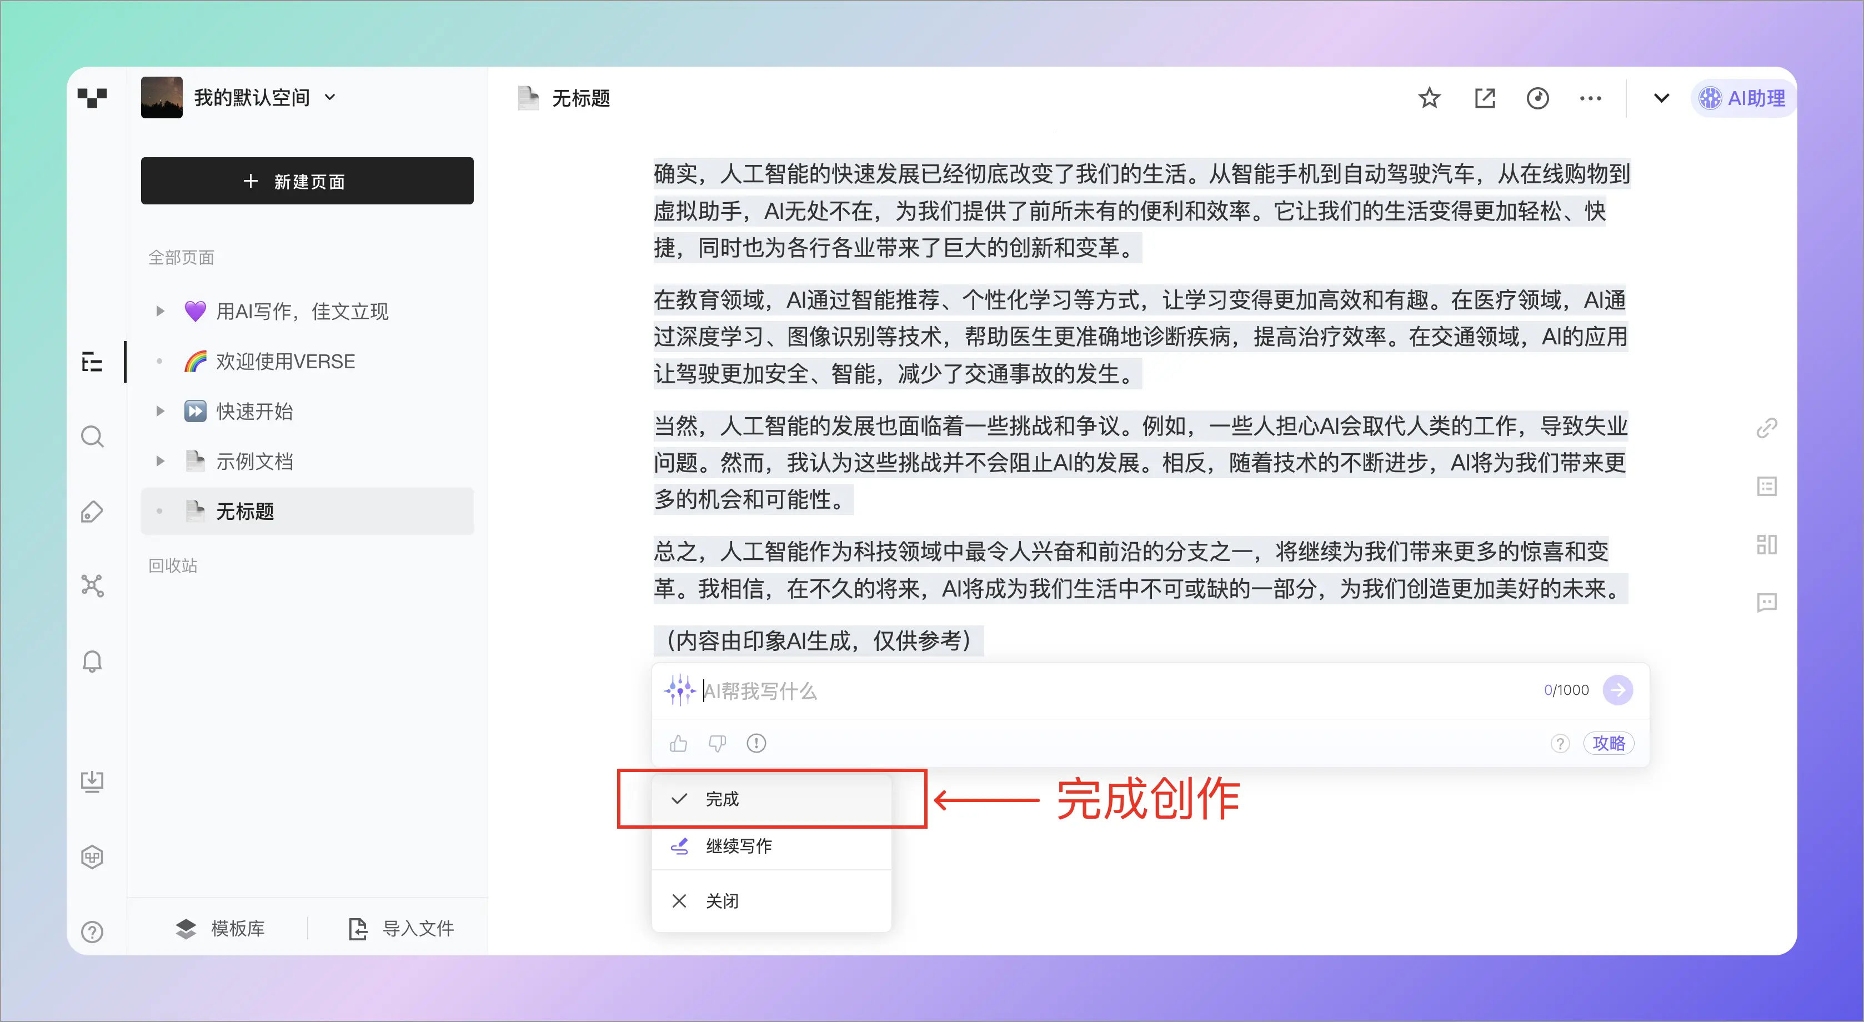This screenshot has height=1022, width=1864.
Task: Click the 攻略 link button
Action: pos(1608,743)
